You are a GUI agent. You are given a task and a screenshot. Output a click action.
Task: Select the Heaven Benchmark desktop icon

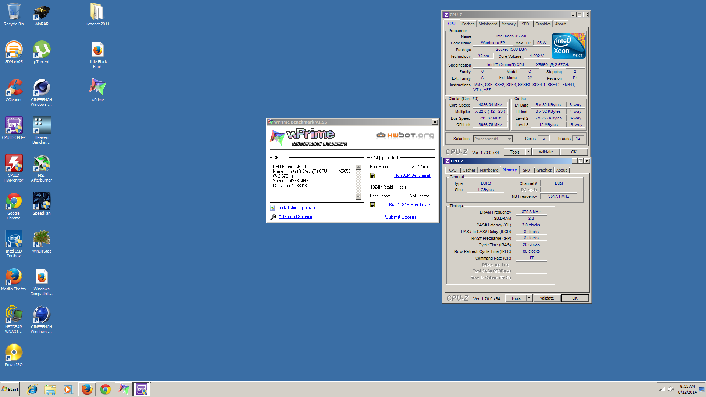click(42, 130)
